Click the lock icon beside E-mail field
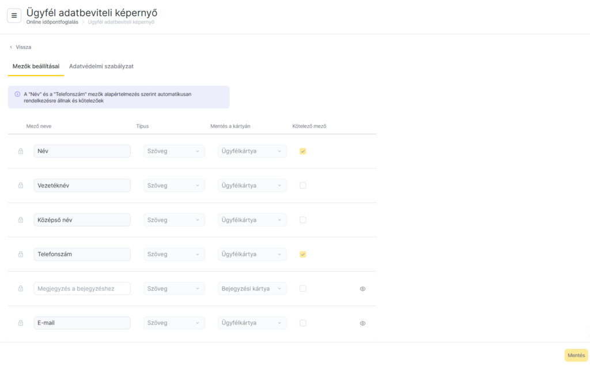Viewport: 590px width, 365px height. [21, 323]
